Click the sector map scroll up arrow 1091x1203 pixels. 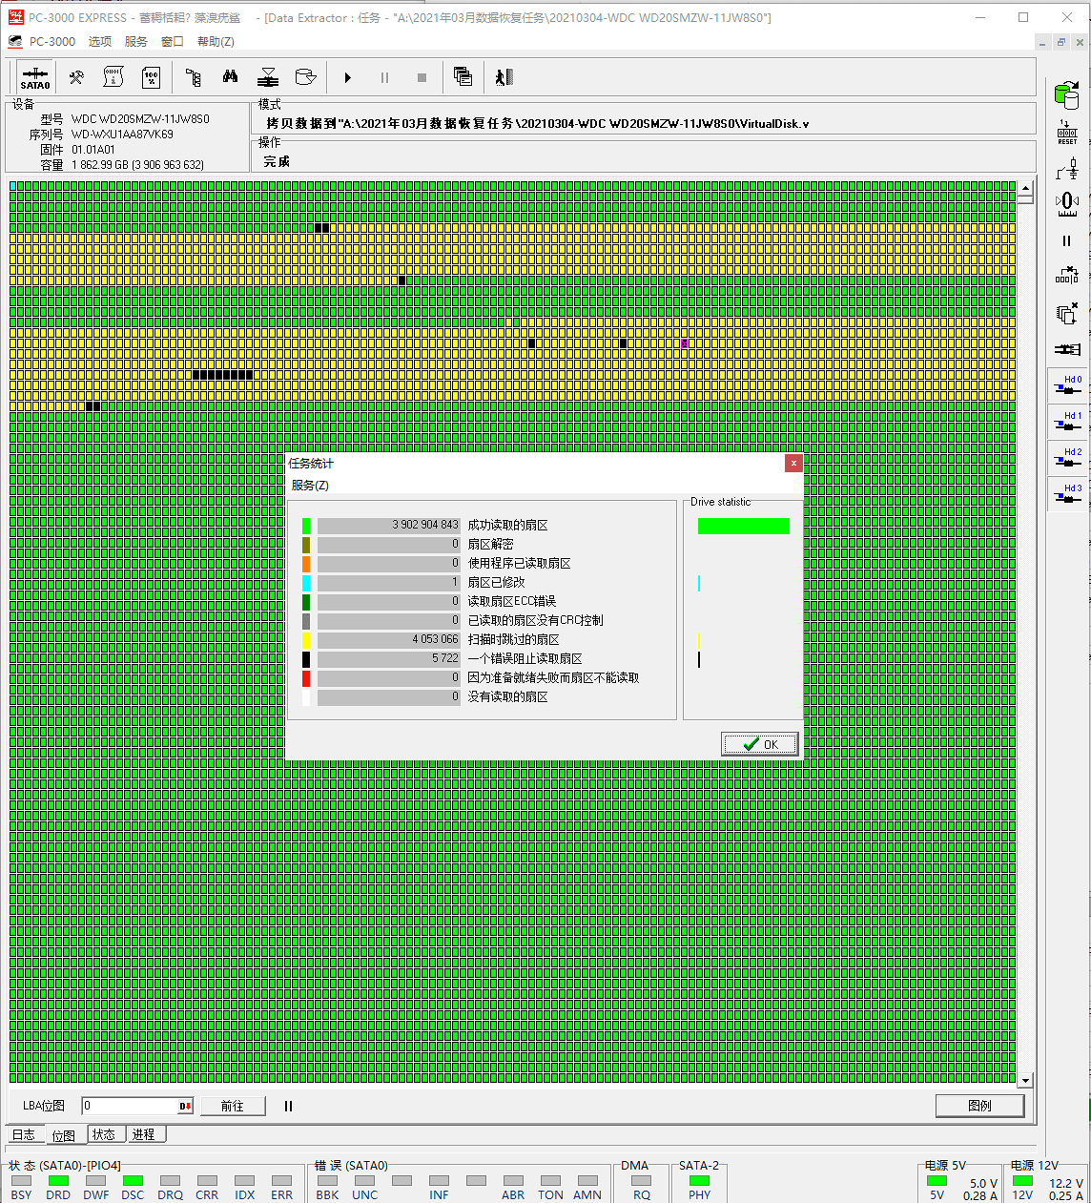[1025, 188]
